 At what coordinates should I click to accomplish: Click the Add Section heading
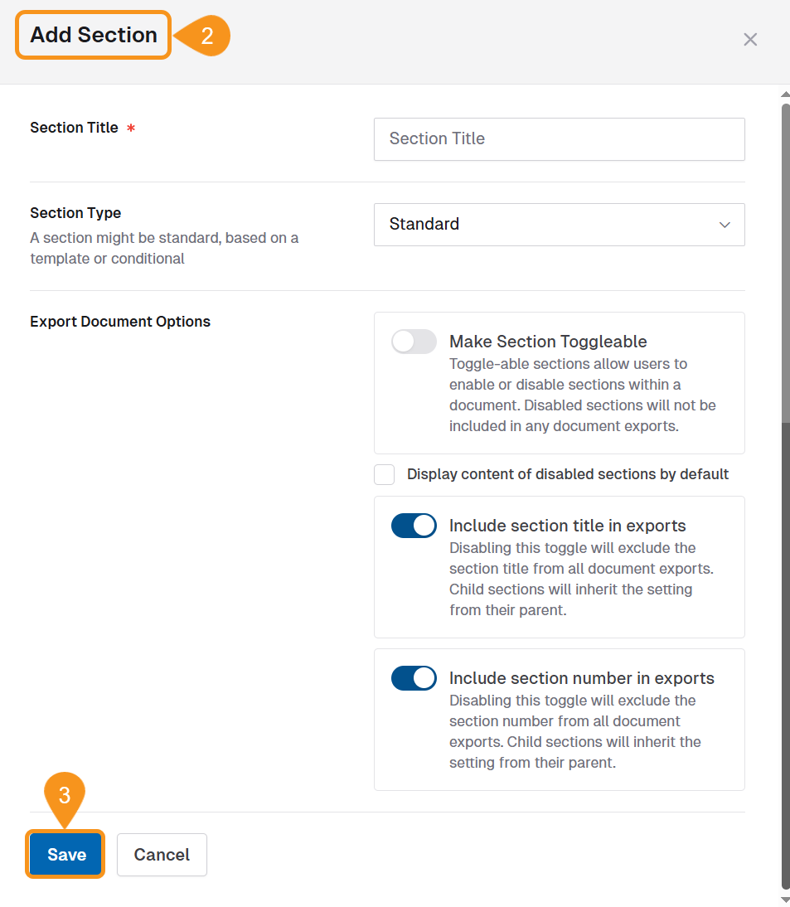(92, 35)
